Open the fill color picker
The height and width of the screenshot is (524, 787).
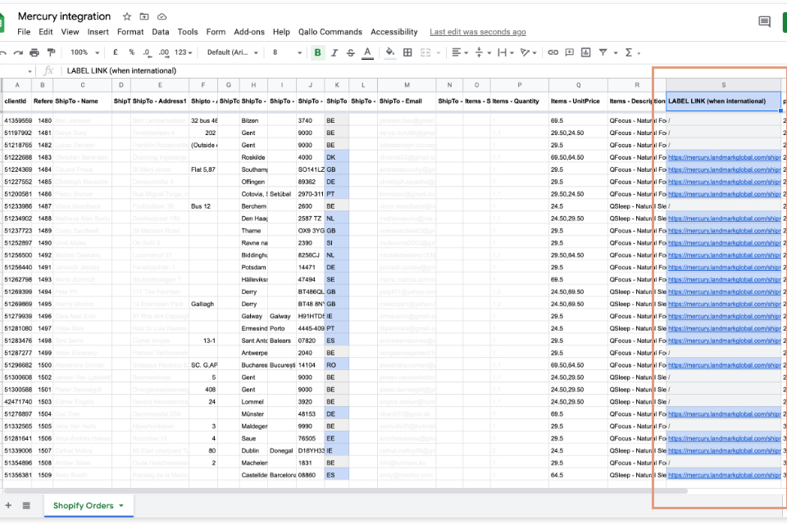[x=390, y=52]
